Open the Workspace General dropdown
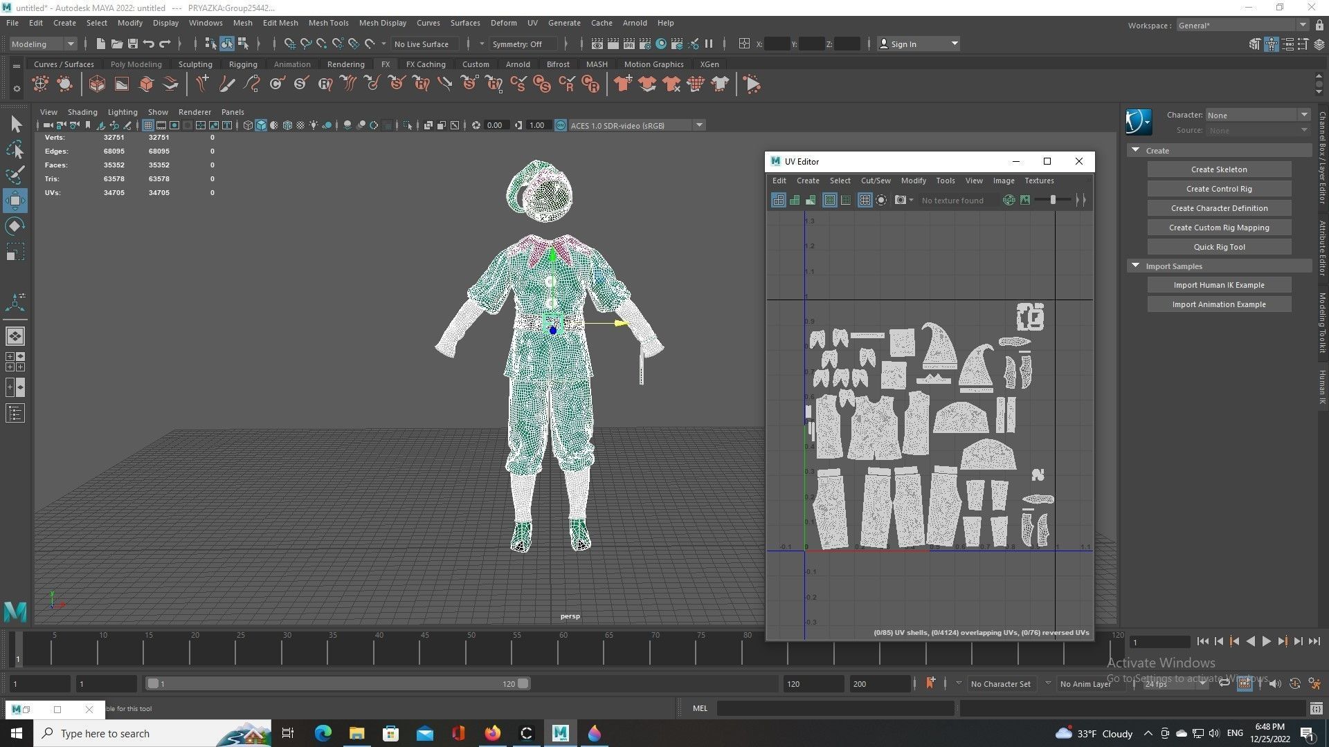1329x747 pixels. click(1242, 25)
